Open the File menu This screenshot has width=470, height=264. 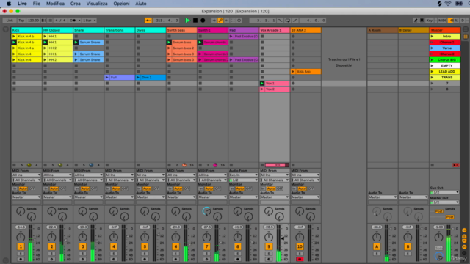point(37,4)
